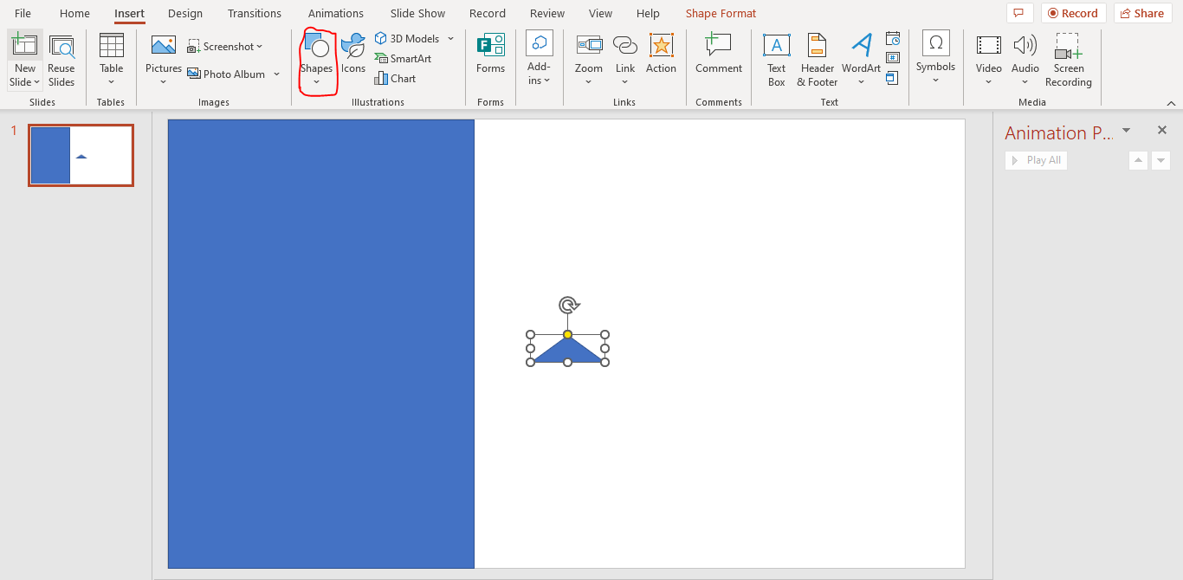
Task: Switch to the View tab
Action: tap(600, 14)
